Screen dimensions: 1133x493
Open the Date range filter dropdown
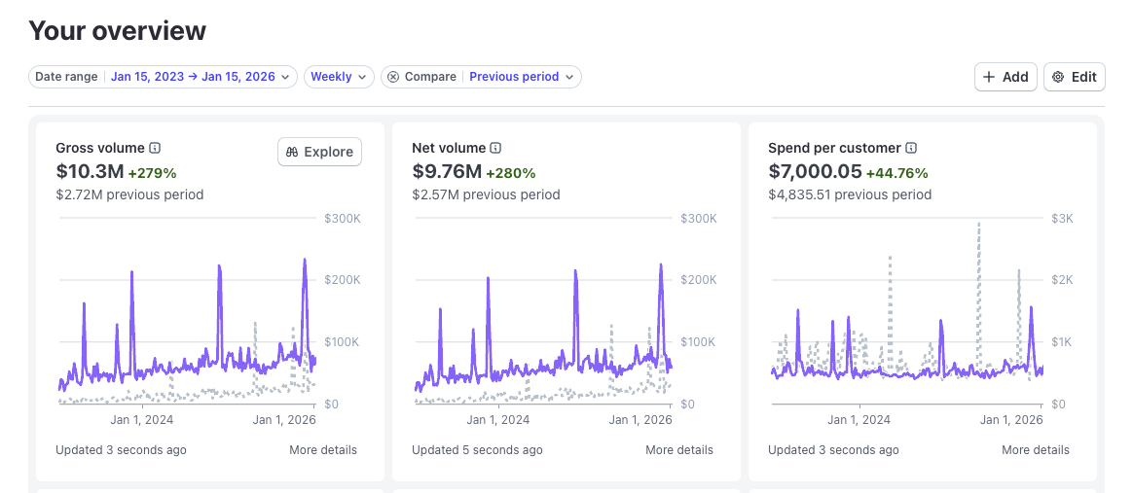[x=163, y=77]
